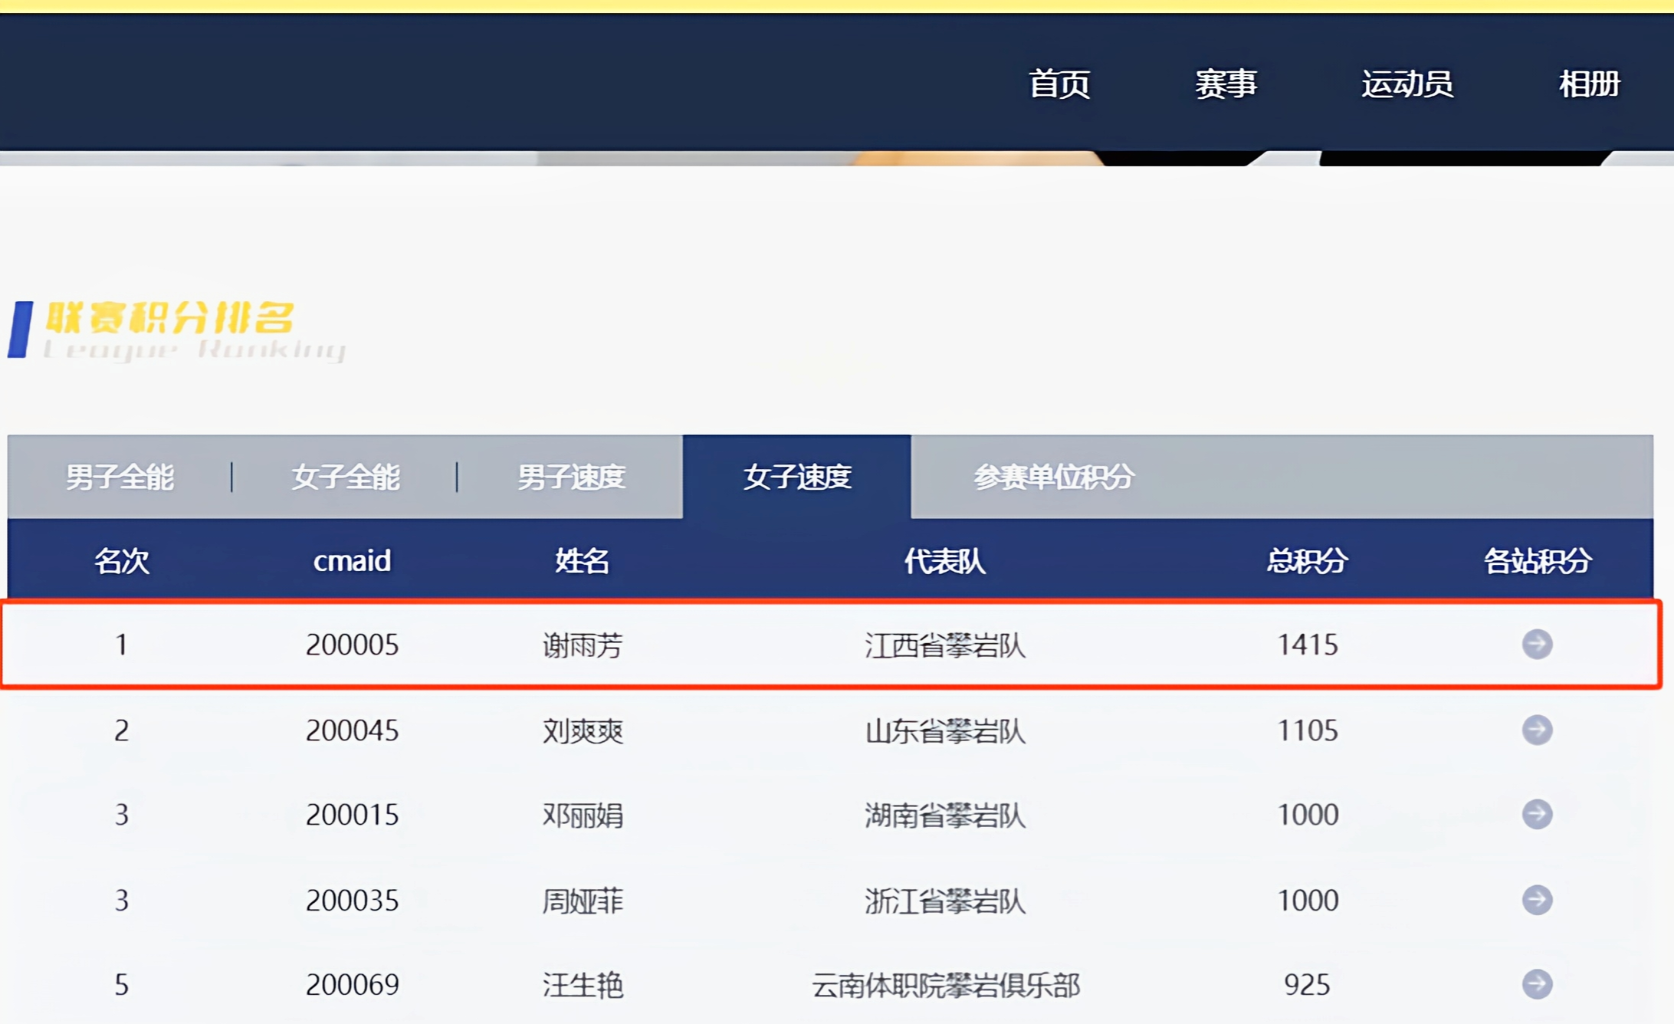Open 相册 navigation menu item
The image size is (1674, 1024).
click(1589, 84)
